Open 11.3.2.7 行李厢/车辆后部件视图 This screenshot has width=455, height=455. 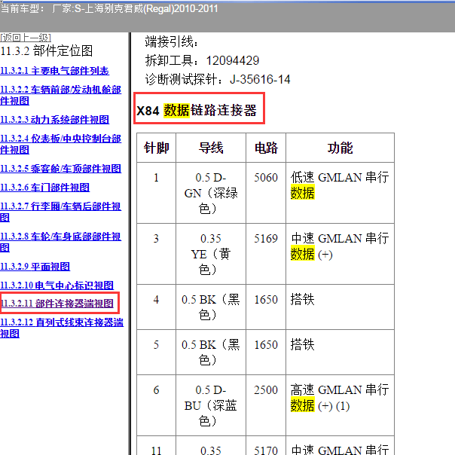[61, 212]
